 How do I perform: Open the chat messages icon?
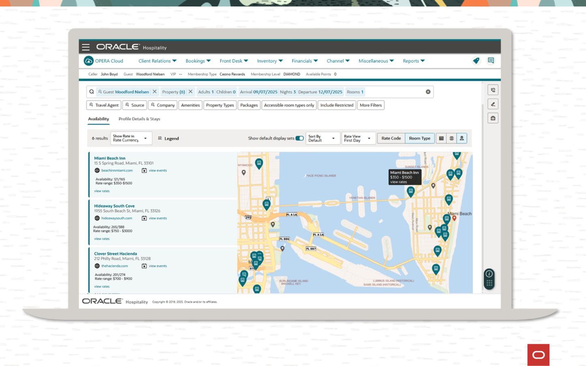click(491, 61)
